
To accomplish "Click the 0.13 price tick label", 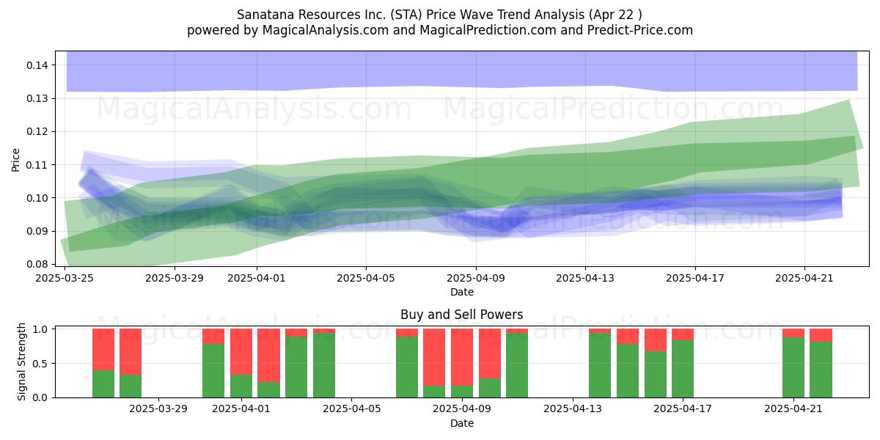I will pos(37,98).
